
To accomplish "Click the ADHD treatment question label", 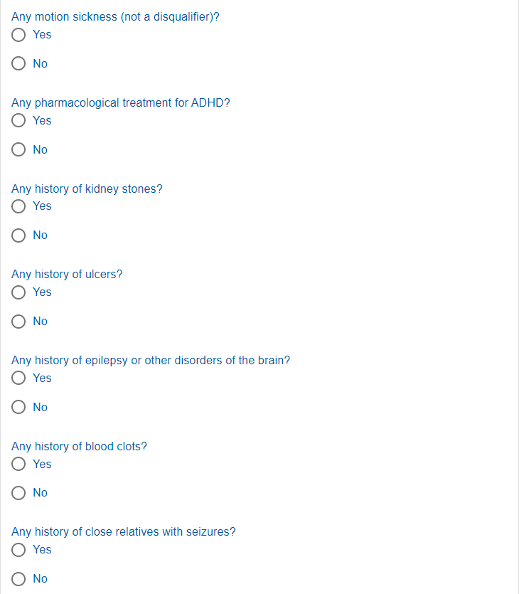I will coord(121,102).
